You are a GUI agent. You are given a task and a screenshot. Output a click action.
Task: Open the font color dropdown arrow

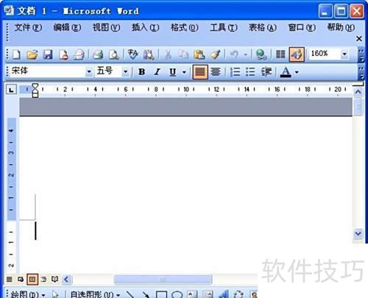pyautogui.click(x=297, y=72)
